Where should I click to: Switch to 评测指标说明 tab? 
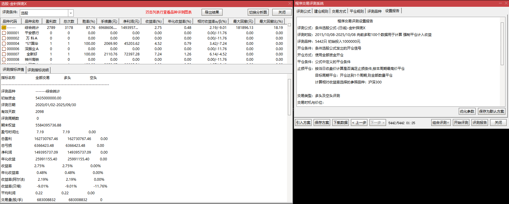(38, 70)
